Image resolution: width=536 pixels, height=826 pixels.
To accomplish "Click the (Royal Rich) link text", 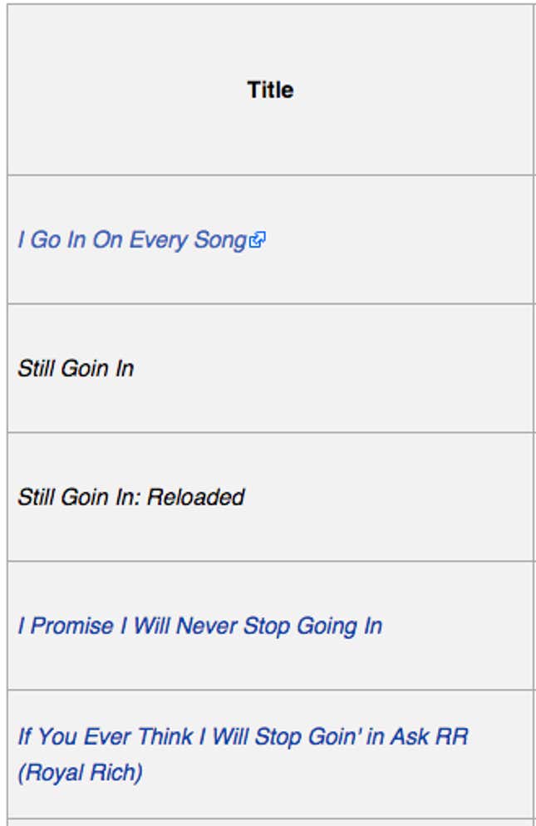I will (80, 773).
